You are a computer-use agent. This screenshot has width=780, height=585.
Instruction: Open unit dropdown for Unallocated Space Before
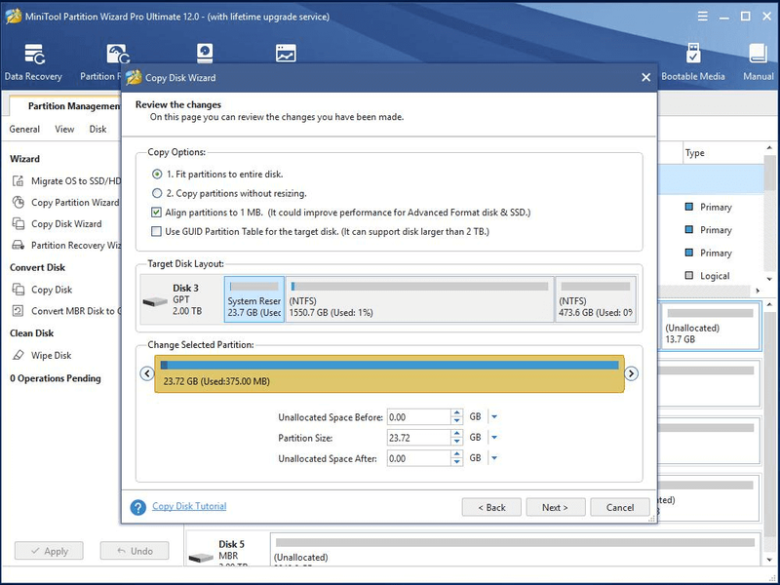click(x=494, y=417)
